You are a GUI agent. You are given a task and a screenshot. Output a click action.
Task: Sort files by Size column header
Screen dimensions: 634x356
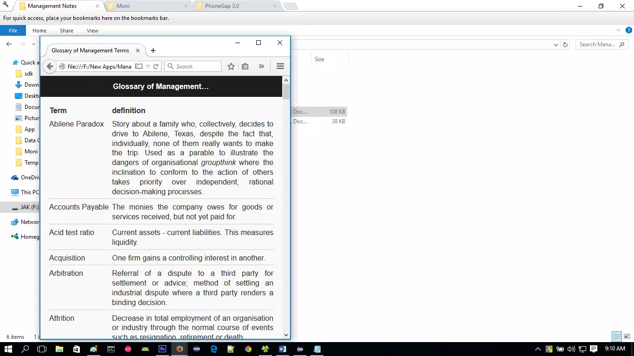[x=319, y=59]
